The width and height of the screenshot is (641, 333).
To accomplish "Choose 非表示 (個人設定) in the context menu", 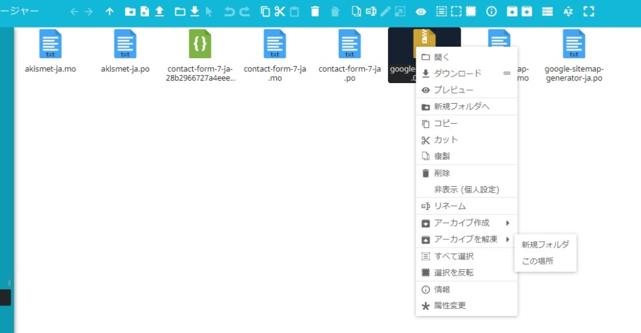I will pyautogui.click(x=466, y=190).
